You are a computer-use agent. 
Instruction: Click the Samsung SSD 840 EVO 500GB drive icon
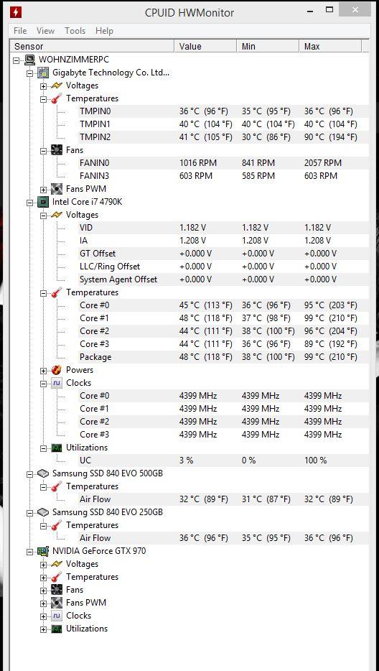[x=43, y=473]
